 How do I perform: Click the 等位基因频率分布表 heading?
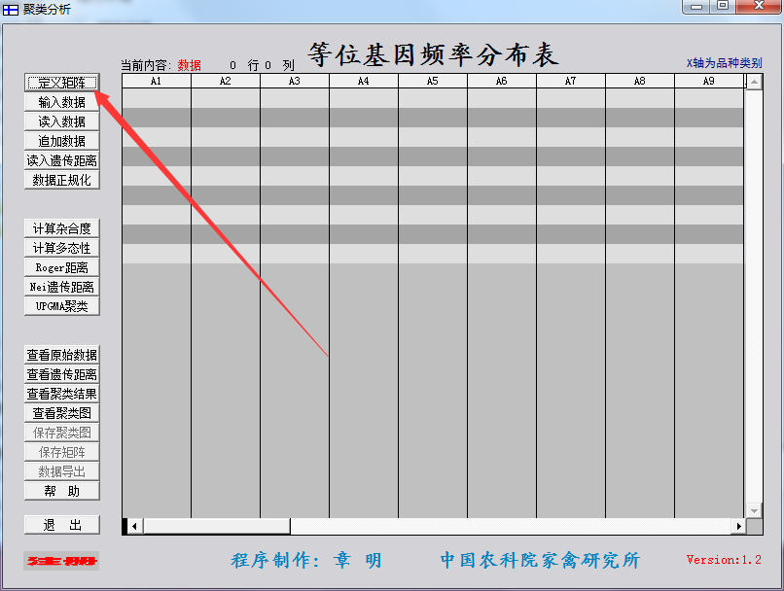click(x=433, y=54)
